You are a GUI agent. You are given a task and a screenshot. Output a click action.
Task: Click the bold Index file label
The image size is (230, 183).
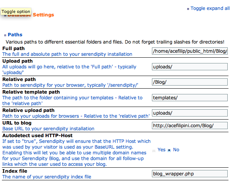pos(14,171)
